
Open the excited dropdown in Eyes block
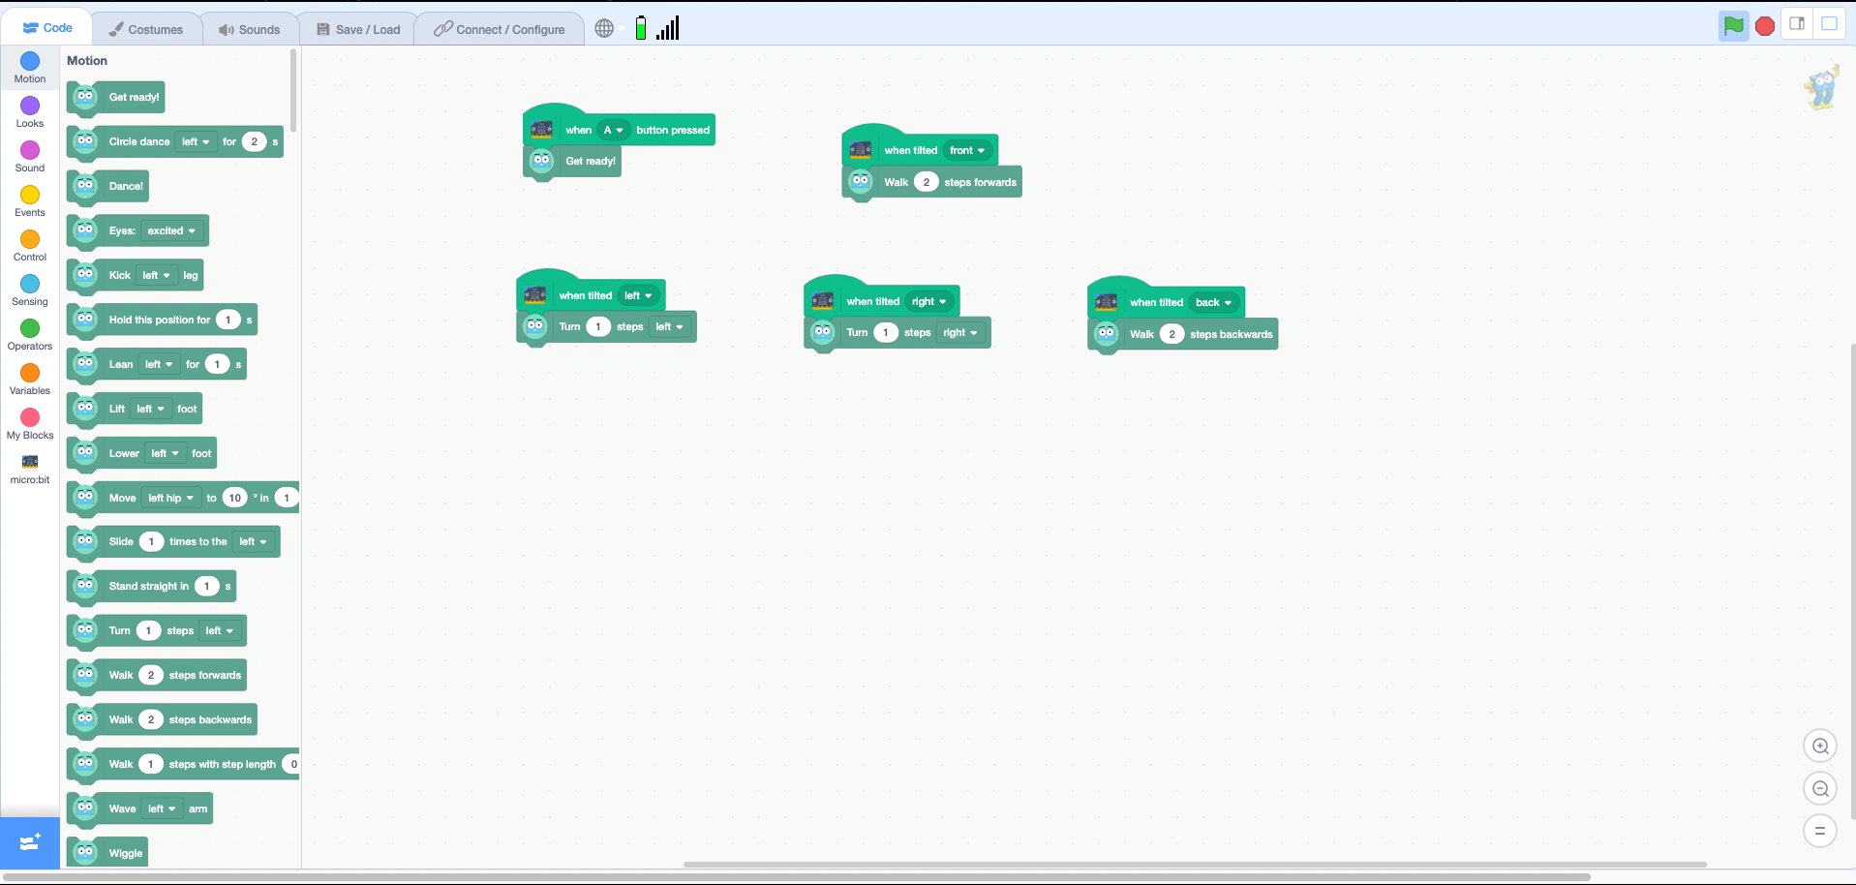172,230
